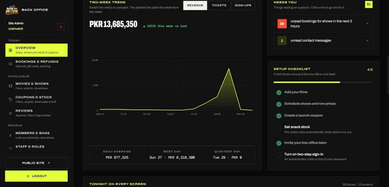Image resolution: width=389 pixels, height=187 pixels.
Task: Open Reviews using the star icon
Action: (11, 113)
